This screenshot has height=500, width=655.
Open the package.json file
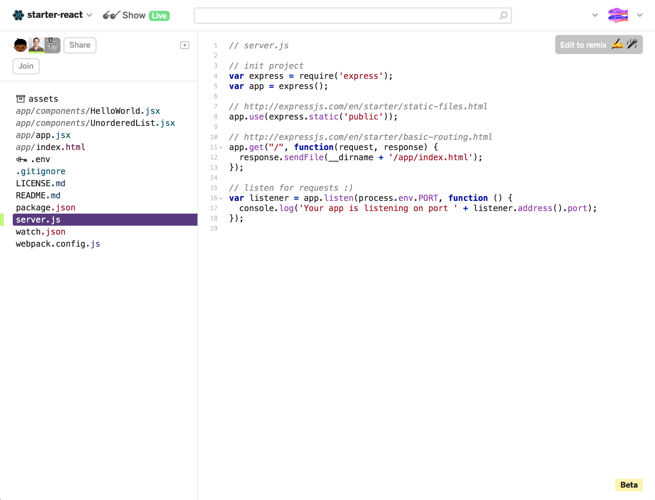click(x=46, y=208)
